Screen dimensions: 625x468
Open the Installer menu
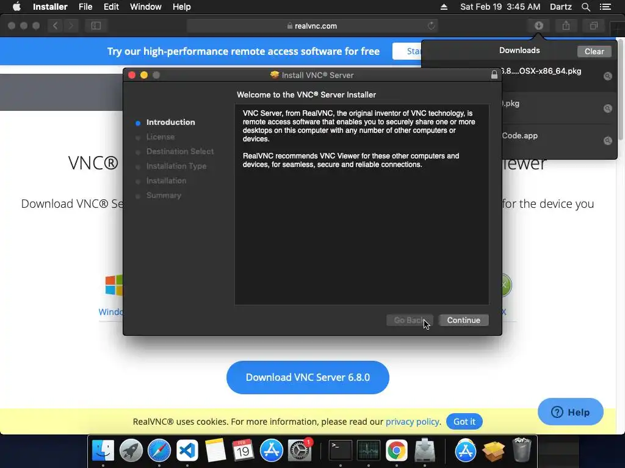(x=50, y=7)
